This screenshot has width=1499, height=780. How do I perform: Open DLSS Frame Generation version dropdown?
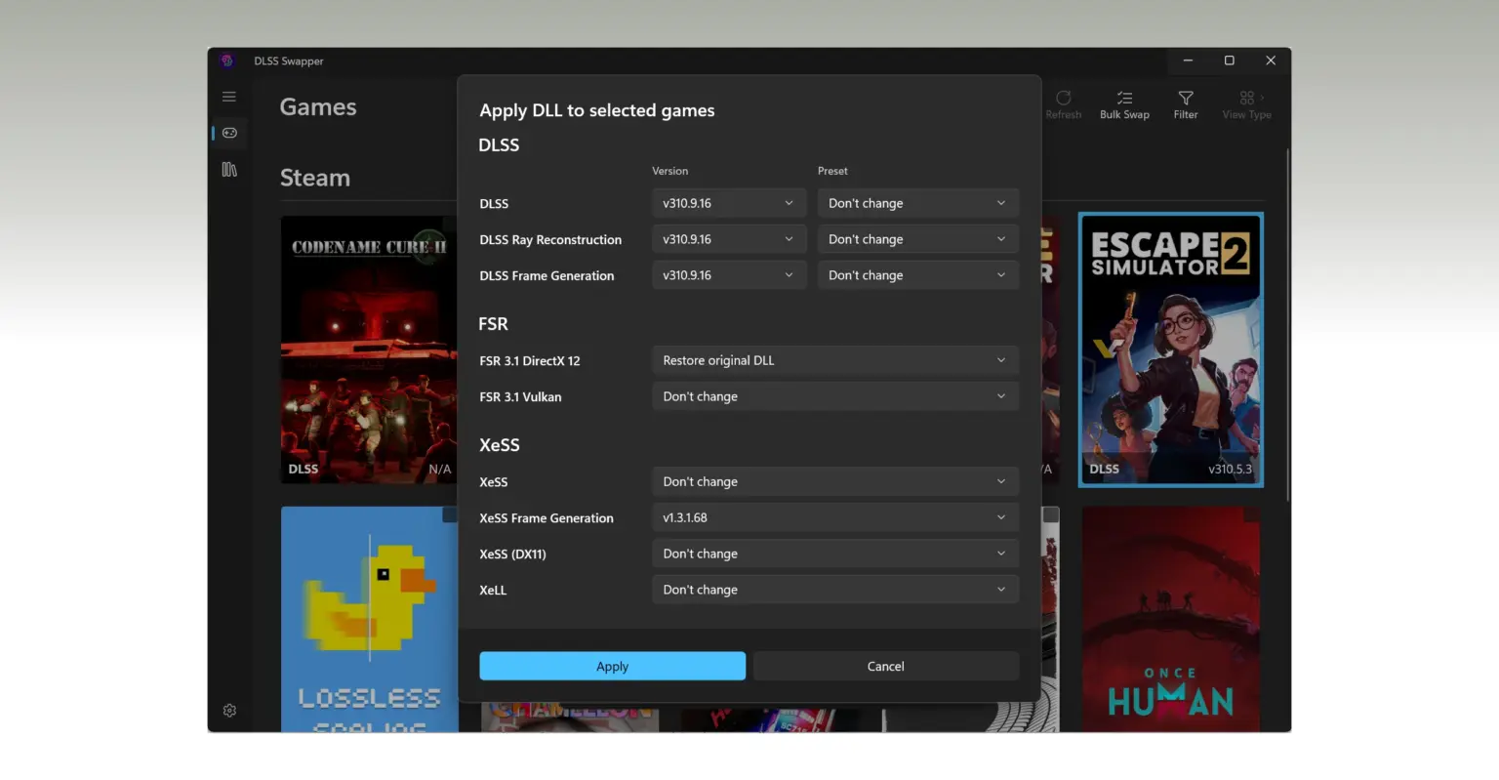728,275
